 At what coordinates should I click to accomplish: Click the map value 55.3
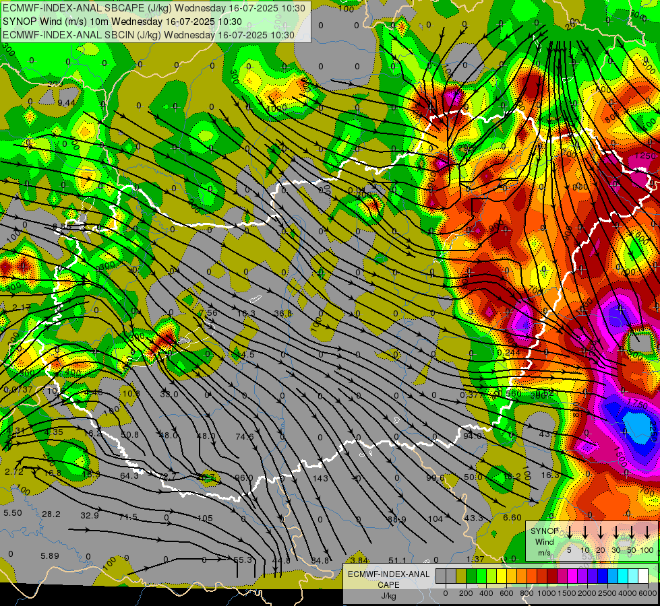coord(243,560)
